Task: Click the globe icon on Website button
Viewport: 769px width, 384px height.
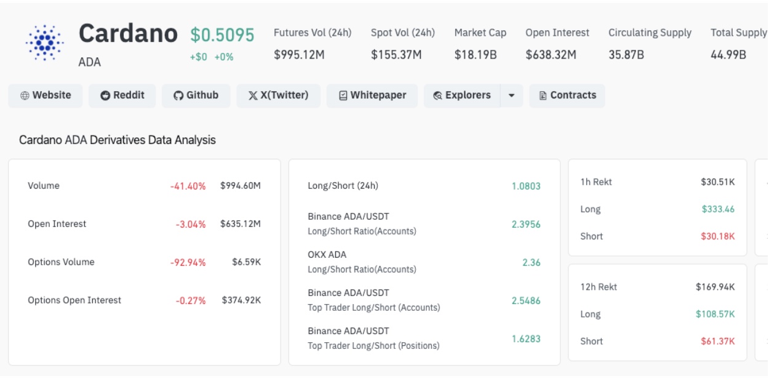Action: [x=25, y=95]
